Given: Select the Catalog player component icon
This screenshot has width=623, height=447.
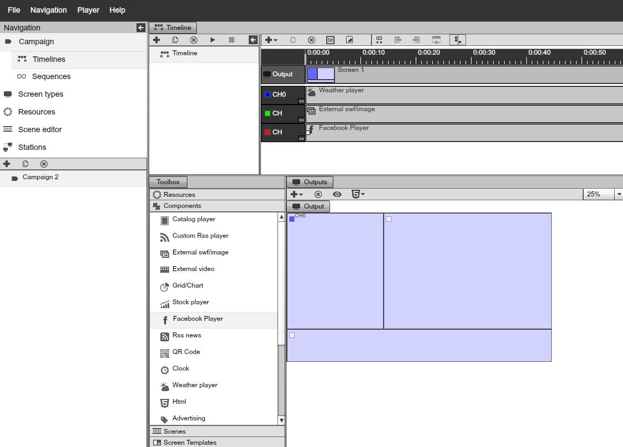Looking at the screenshot, I should click(164, 220).
